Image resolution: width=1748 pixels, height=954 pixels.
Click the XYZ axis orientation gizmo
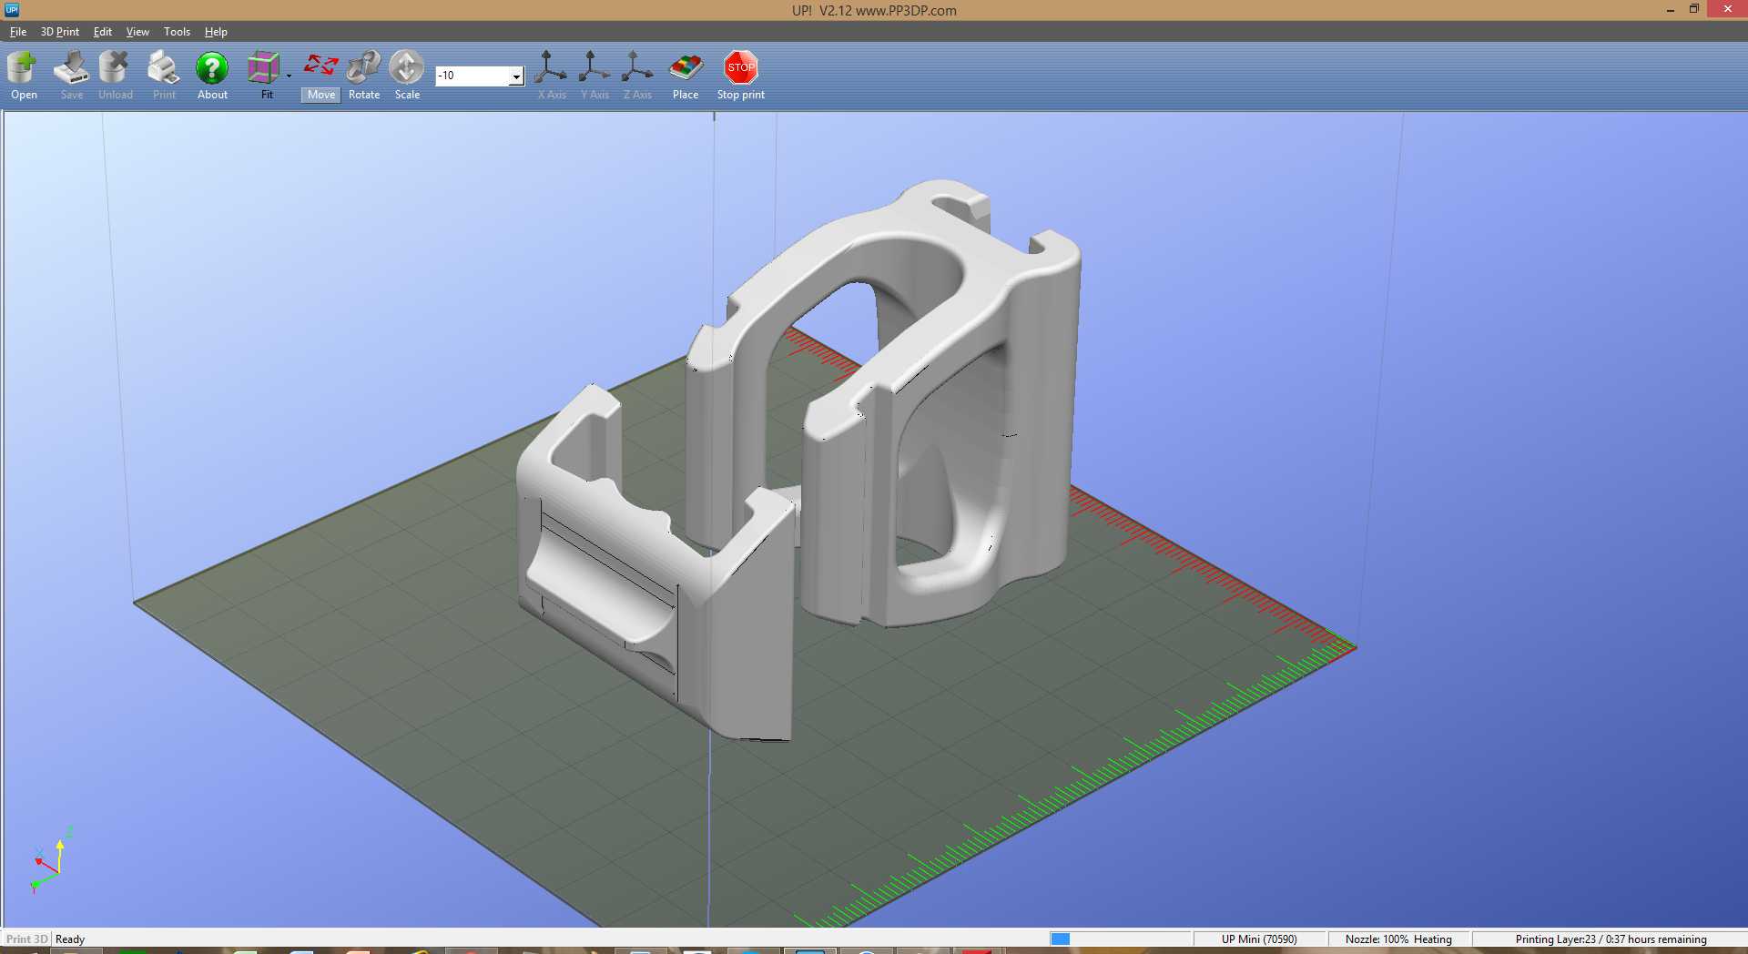click(51, 860)
